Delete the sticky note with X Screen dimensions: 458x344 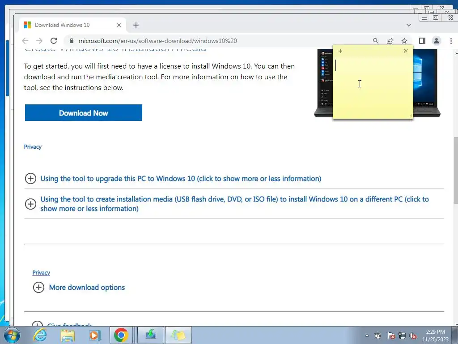406,51
